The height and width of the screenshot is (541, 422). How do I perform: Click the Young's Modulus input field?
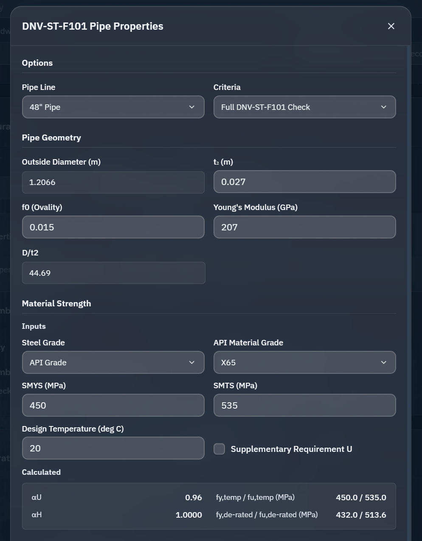[304, 227]
